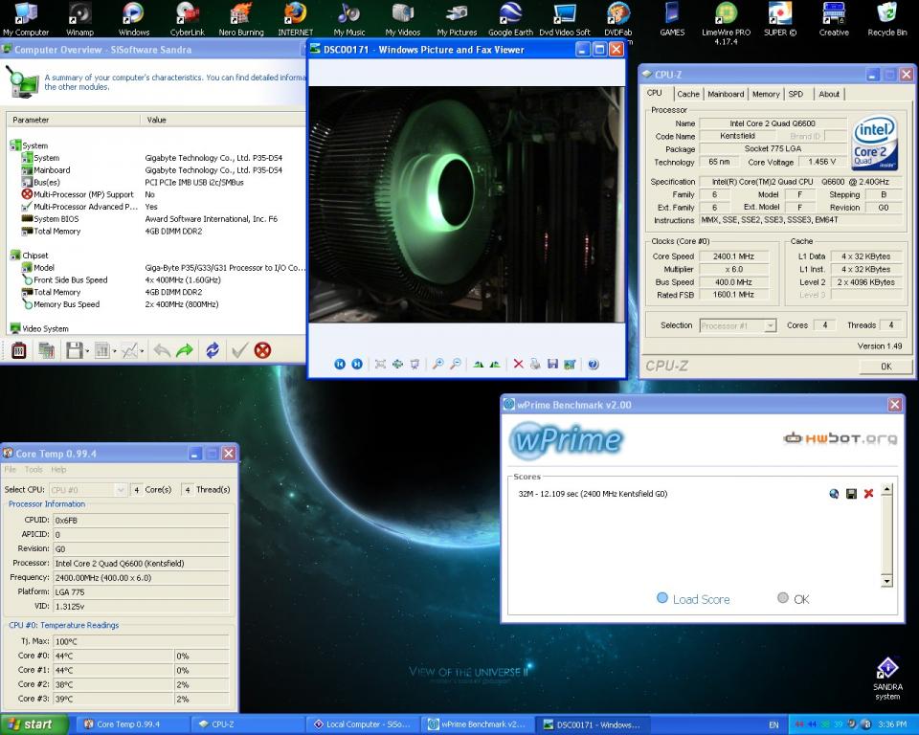This screenshot has height=735, width=919.
Task: Click wPrime scores scrollbar down arrow
Action: tap(886, 581)
